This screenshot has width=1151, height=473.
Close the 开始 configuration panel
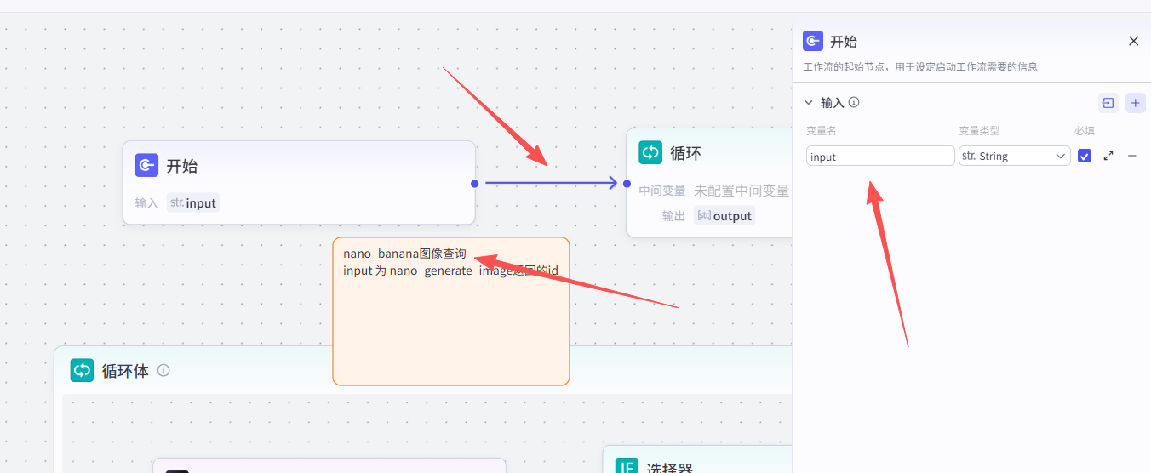point(1133,41)
